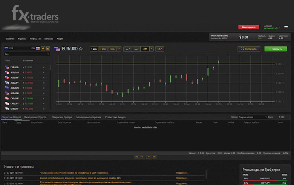Open the Металлы menu
The width and height of the screenshot is (294, 185).
(x=49, y=39)
